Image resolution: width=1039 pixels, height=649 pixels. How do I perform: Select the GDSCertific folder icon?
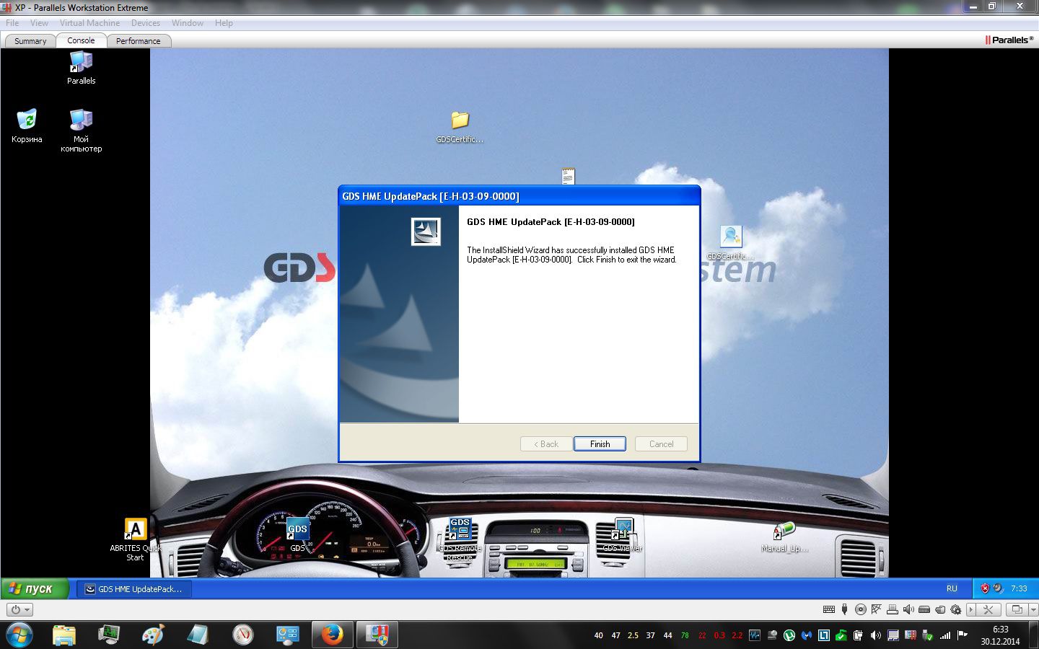pyautogui.click(x=460, y=127)
